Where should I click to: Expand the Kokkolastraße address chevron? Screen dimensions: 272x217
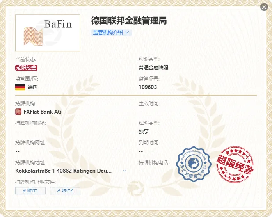(x=124, y=171)
